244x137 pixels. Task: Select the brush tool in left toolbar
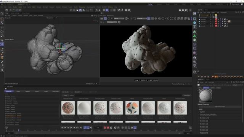click(2, 62)
